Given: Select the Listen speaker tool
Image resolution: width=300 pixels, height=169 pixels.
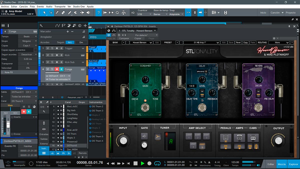Looking at the screenshot, I should pos(89,13).
